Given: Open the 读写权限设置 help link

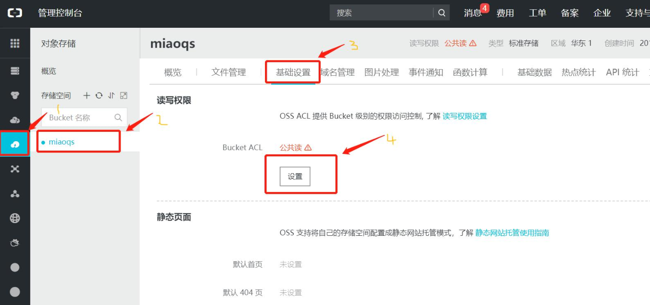Looking at the screenshot, I should [465, 116].
